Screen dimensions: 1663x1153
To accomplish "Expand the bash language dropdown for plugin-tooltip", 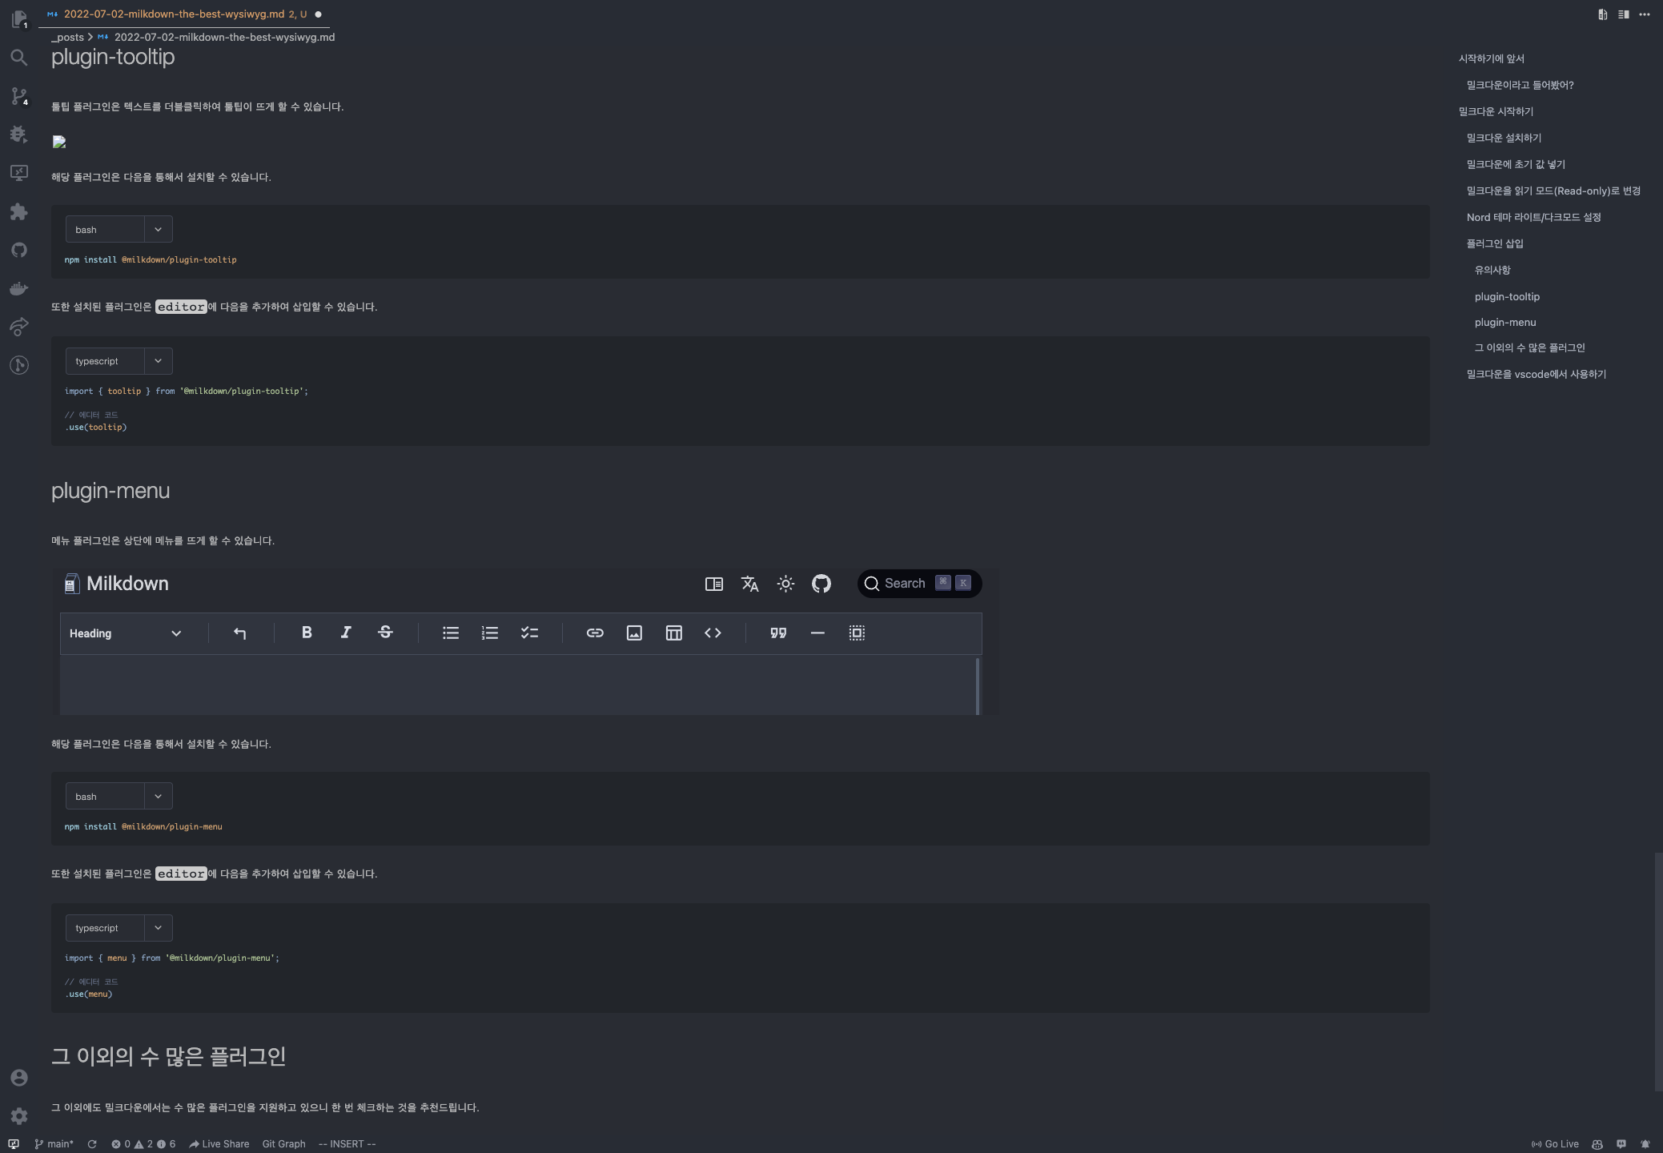I will pyautogui.click(x=158, y=230).
